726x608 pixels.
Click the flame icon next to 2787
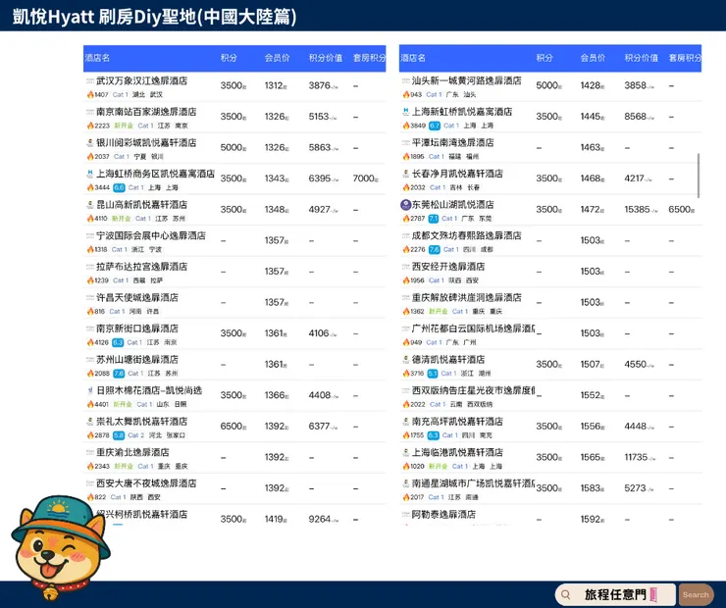point(406,219)
